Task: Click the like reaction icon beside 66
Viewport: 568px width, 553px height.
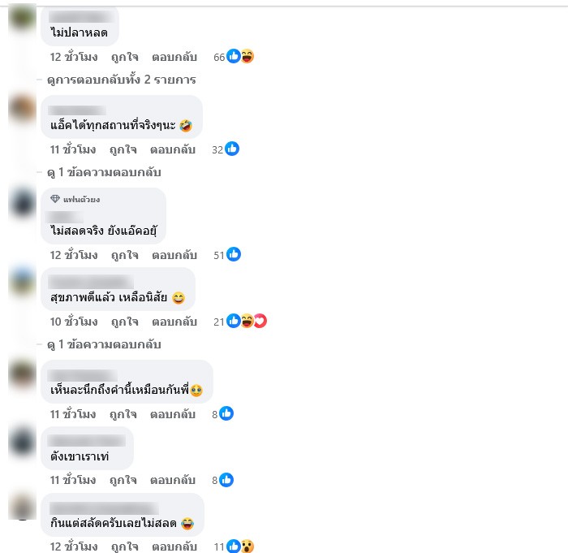Action: click(x=234, y=56)
